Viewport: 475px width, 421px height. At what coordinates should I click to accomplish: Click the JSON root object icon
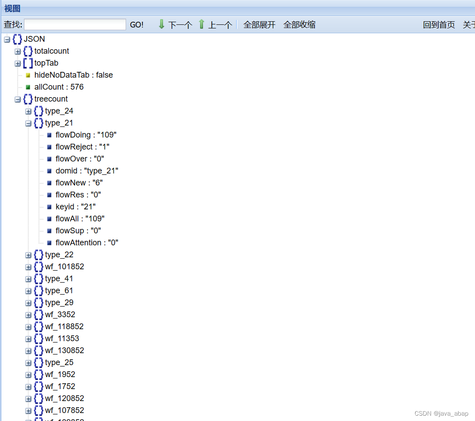click(x=17, y=39)
